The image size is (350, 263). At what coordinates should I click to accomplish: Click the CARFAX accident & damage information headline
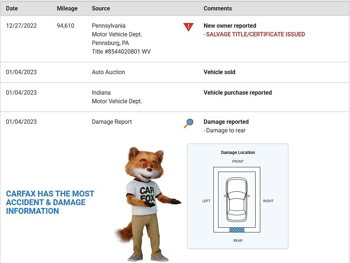click(x=50, y=202)
